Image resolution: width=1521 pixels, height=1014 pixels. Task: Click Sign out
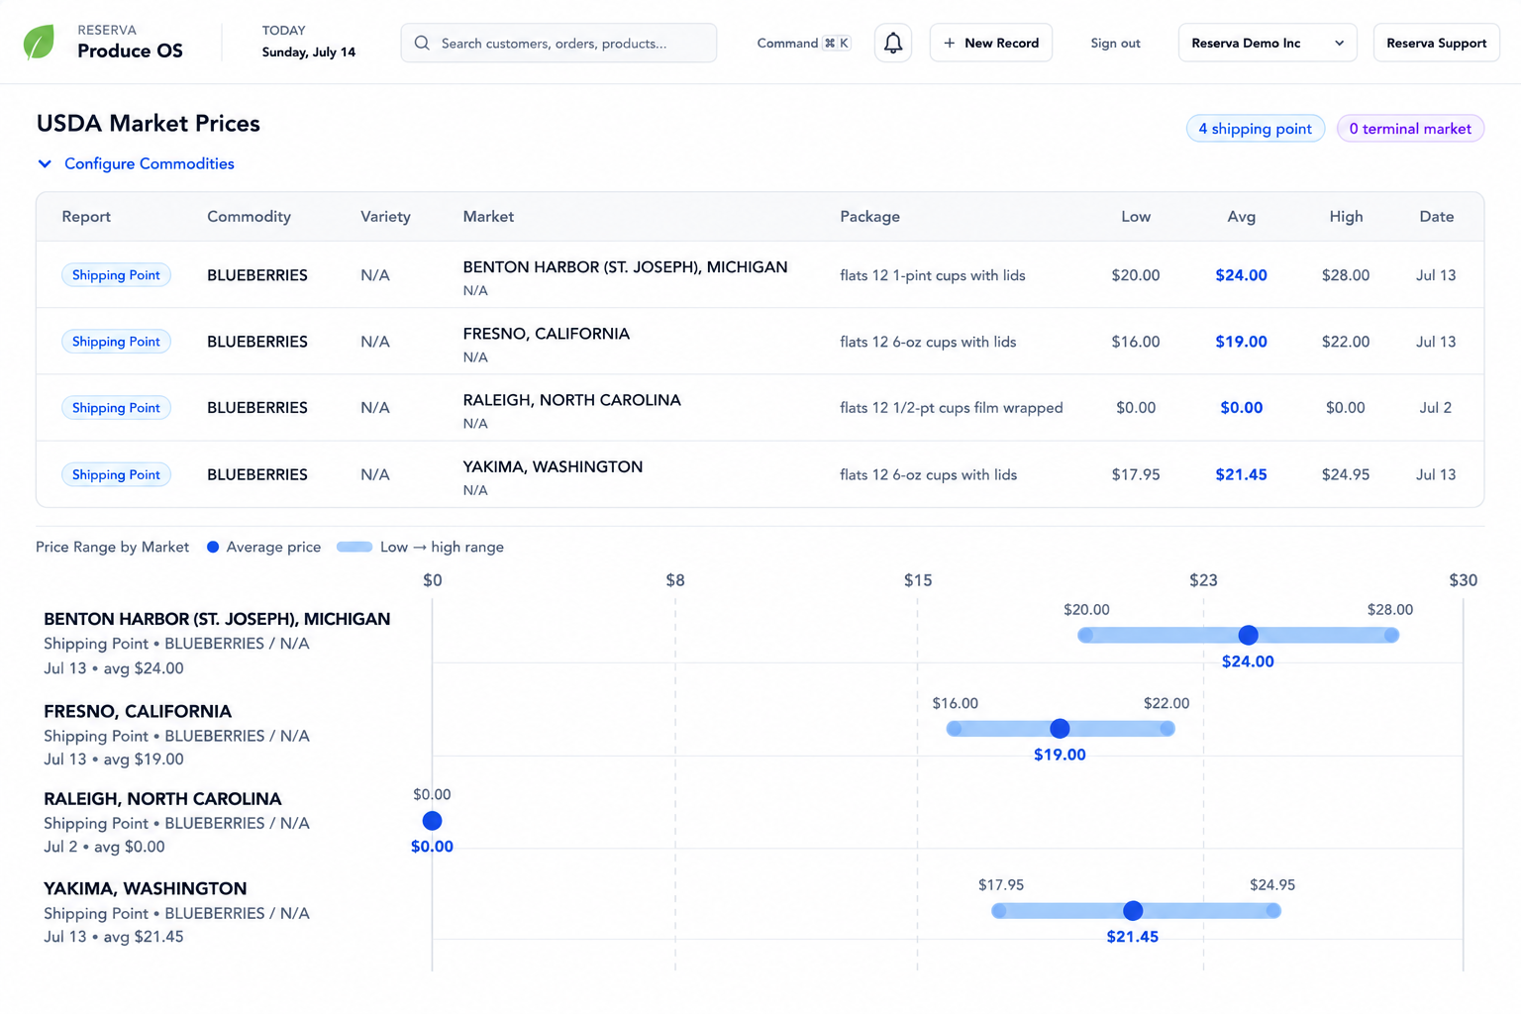1115,44
